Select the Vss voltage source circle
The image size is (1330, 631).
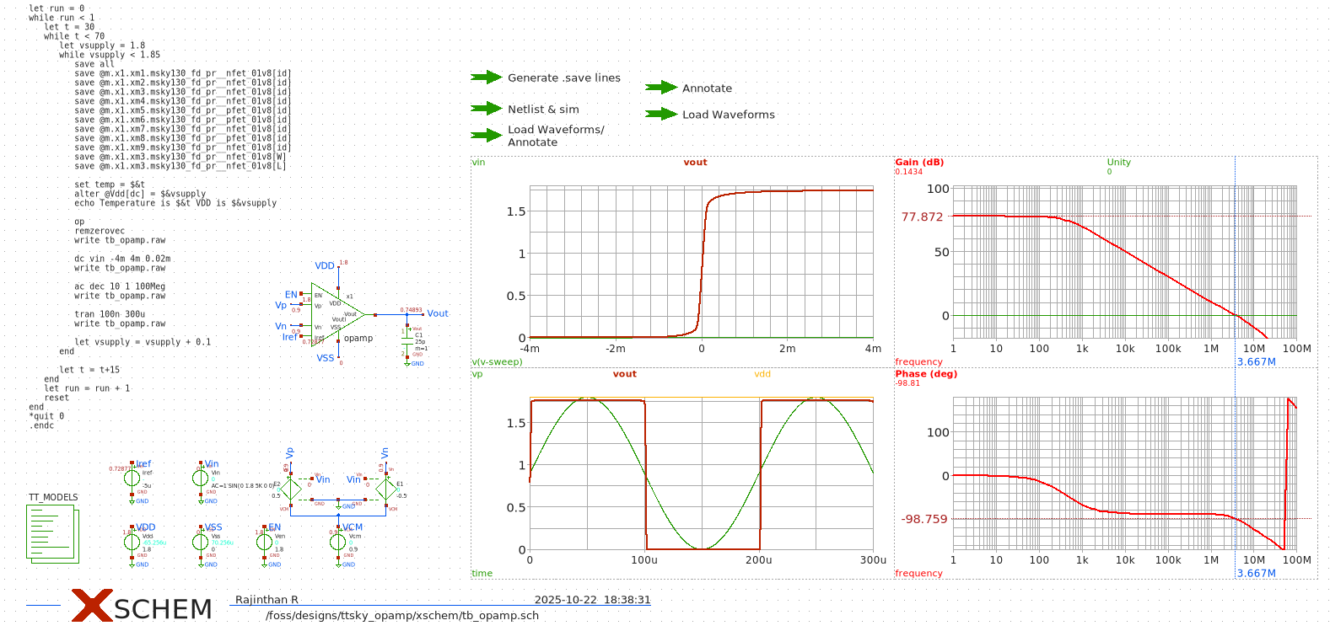[x=201, y=542]
